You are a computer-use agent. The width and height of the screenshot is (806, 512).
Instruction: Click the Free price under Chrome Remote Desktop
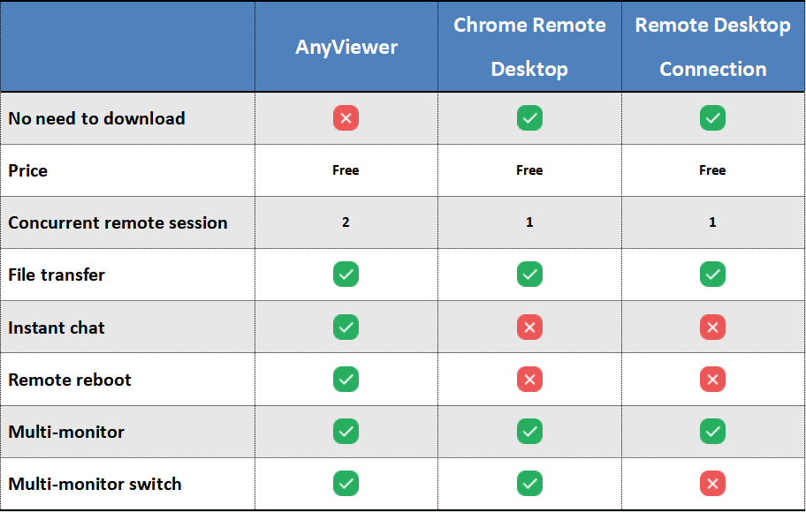coord(529,170)
